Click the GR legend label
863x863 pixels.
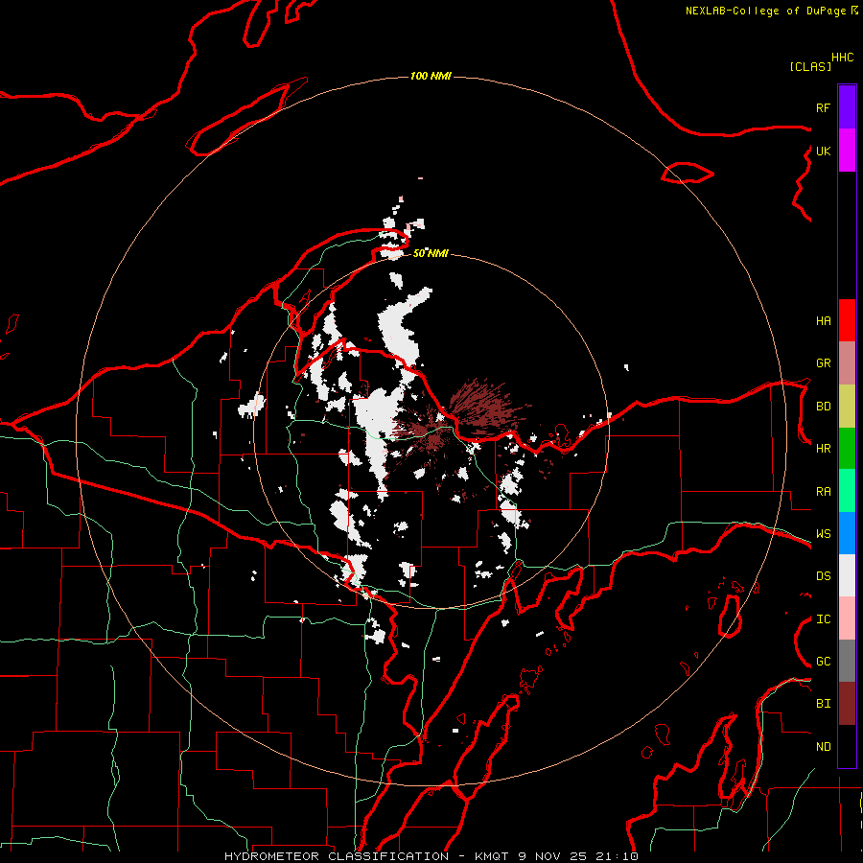coord(823,363)
